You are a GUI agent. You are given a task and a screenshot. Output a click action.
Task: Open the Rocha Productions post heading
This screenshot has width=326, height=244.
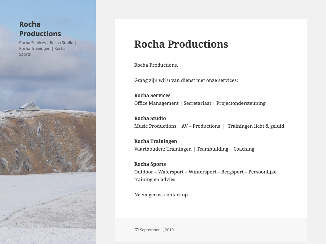pos(181,44)
